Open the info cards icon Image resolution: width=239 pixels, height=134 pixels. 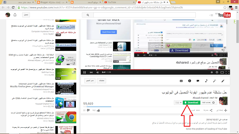189,81
